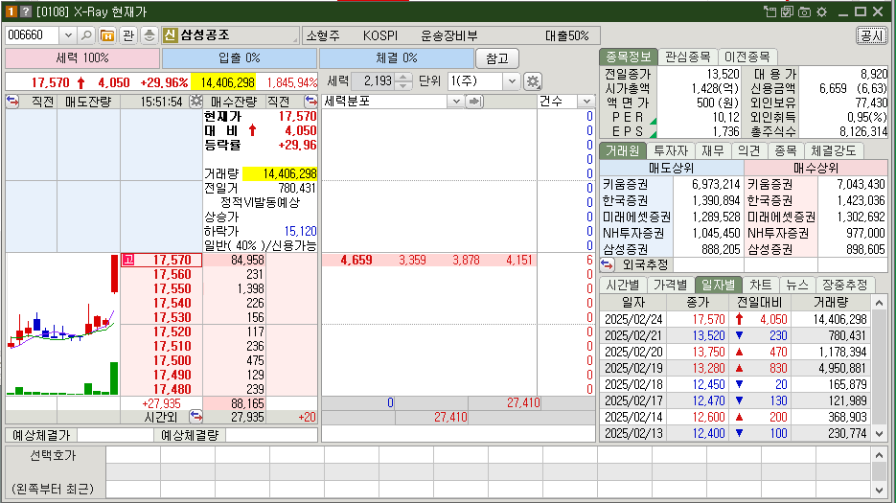Open the 장중추정 tab

click(x=844, y=285)
